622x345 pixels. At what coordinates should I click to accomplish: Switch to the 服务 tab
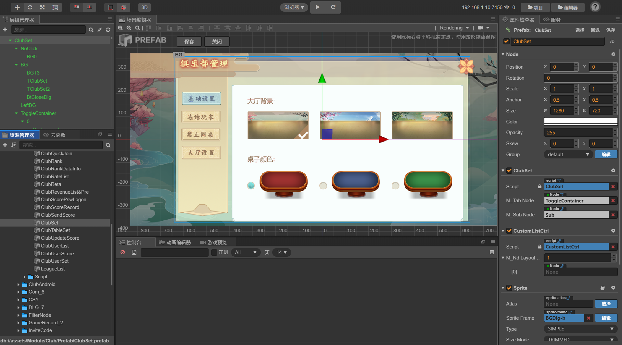(552, 20)
